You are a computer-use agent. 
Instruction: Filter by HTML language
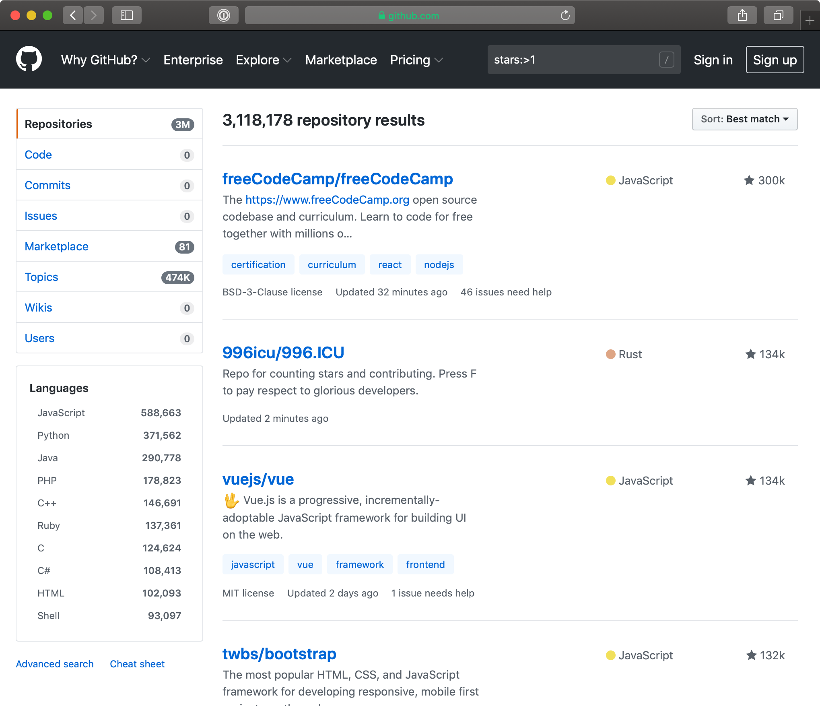pyautogui.click(x=109, y=593)
